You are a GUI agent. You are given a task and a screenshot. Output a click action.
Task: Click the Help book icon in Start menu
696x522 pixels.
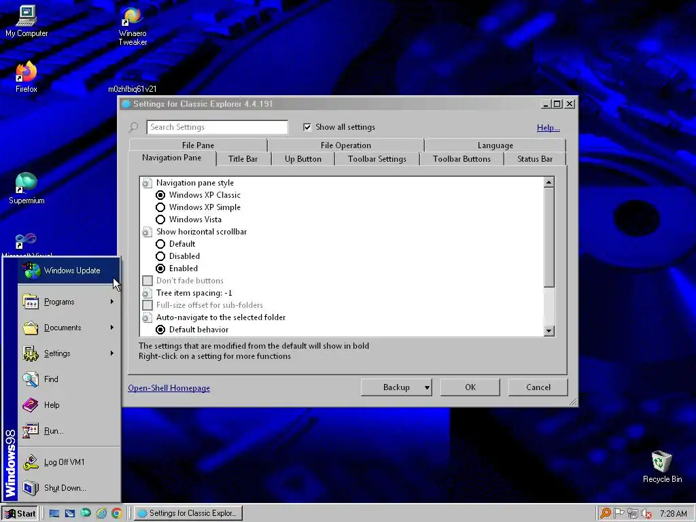point(30,405)
